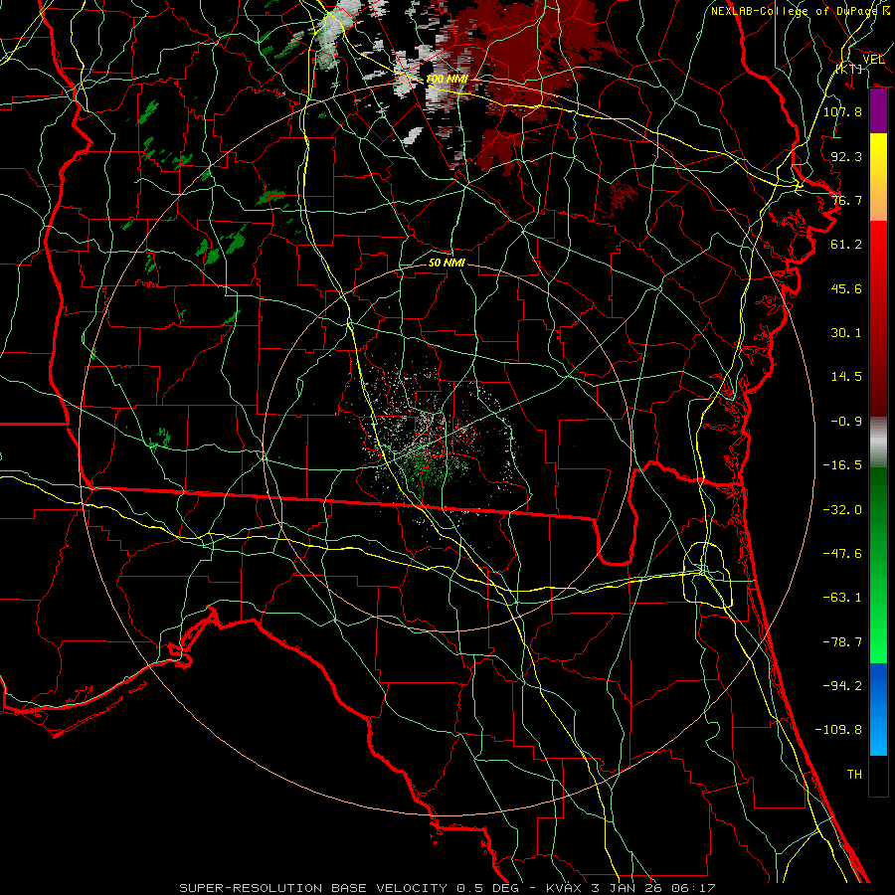The width and height of the screenshot is (895, 895).
Task: Click the purple segment of the color bar
Action: pyautogui.click(x=878, y=111)
